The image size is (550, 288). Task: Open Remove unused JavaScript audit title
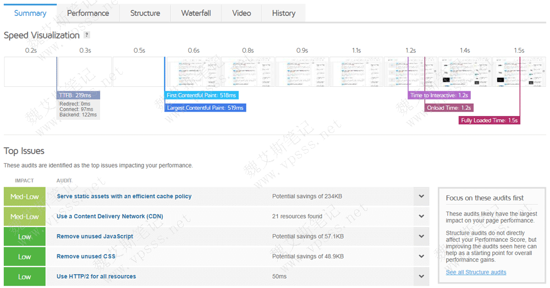tap(95, 236)
